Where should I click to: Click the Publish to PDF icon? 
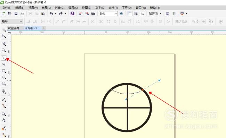pos(93,14)
